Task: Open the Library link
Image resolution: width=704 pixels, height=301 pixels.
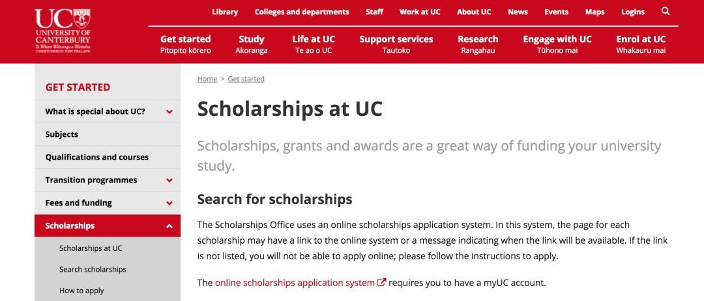Action: [x=225, y=12]
